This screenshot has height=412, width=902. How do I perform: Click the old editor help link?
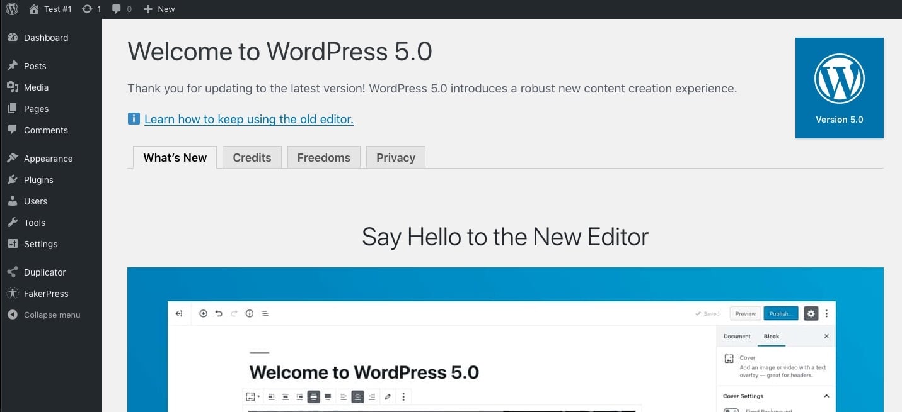coord(249,119)
